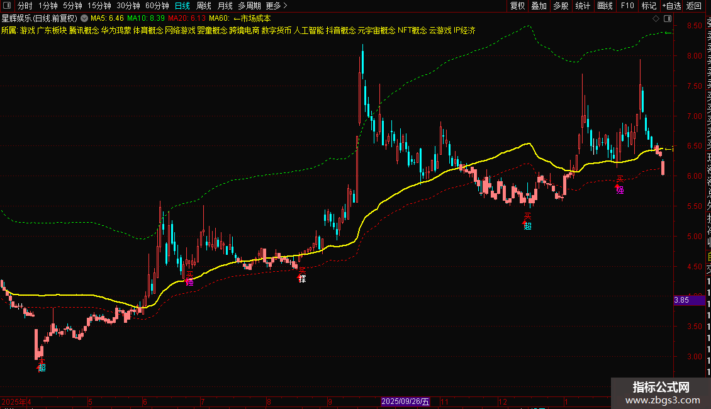
Task: Click the 元宇宙概念 concept link
Action: pos(377,30)
